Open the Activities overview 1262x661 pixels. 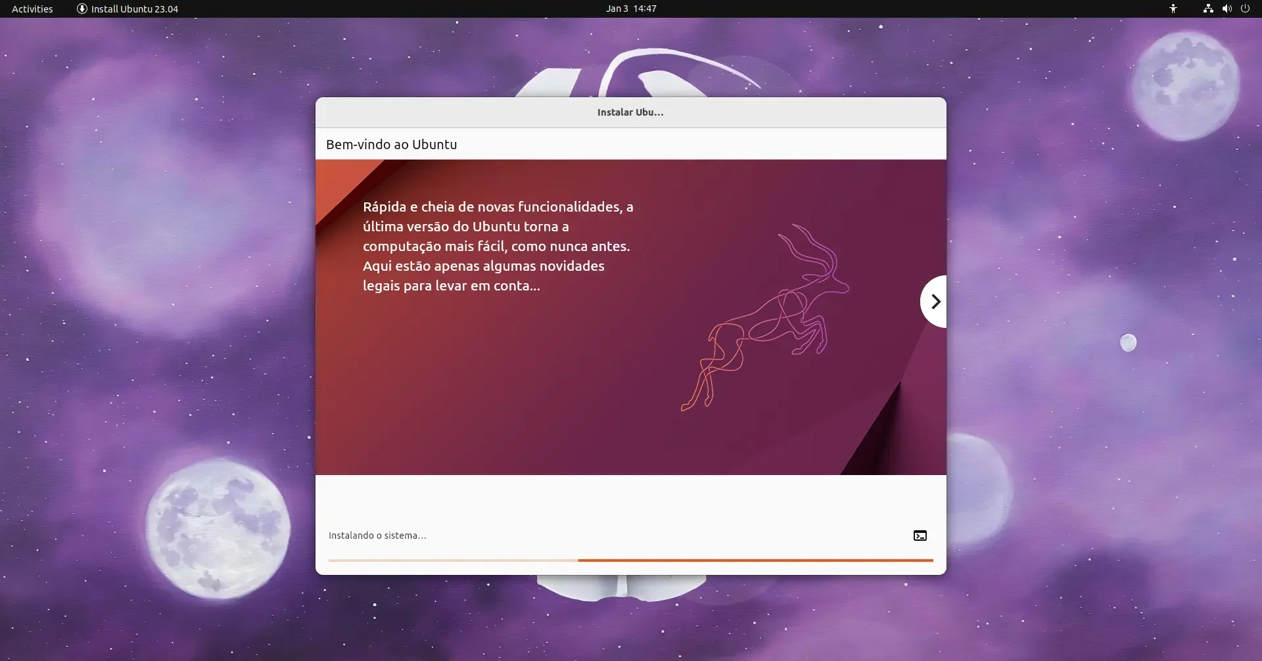tap(32, 9)
